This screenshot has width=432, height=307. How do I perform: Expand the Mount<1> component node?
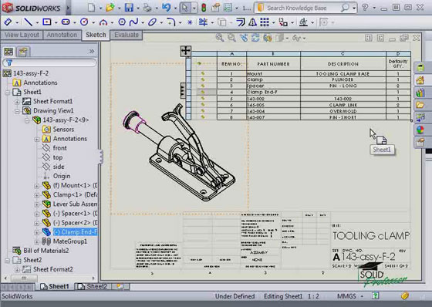coord(37,186)
